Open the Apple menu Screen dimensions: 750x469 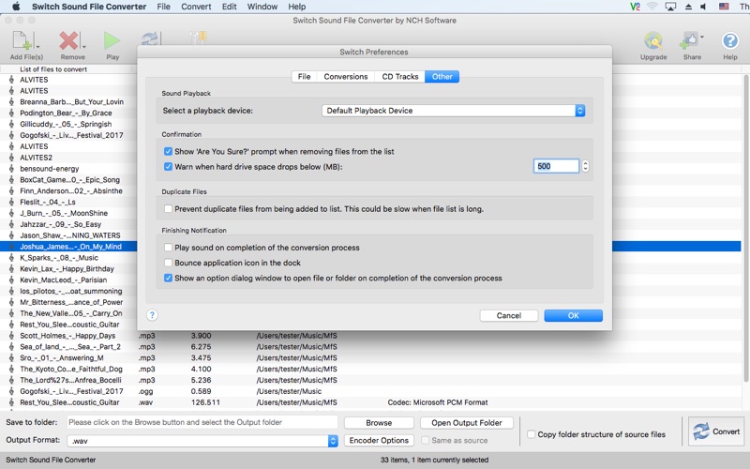pos(16,7)
